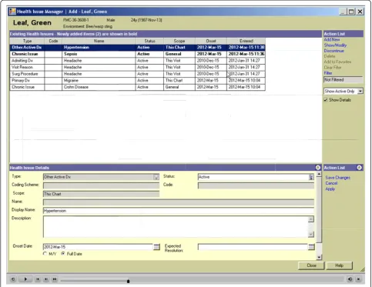This screenshot has width=372, height=287.
Task: Sort by the Entered column header
Action: [x=246, y=41]
